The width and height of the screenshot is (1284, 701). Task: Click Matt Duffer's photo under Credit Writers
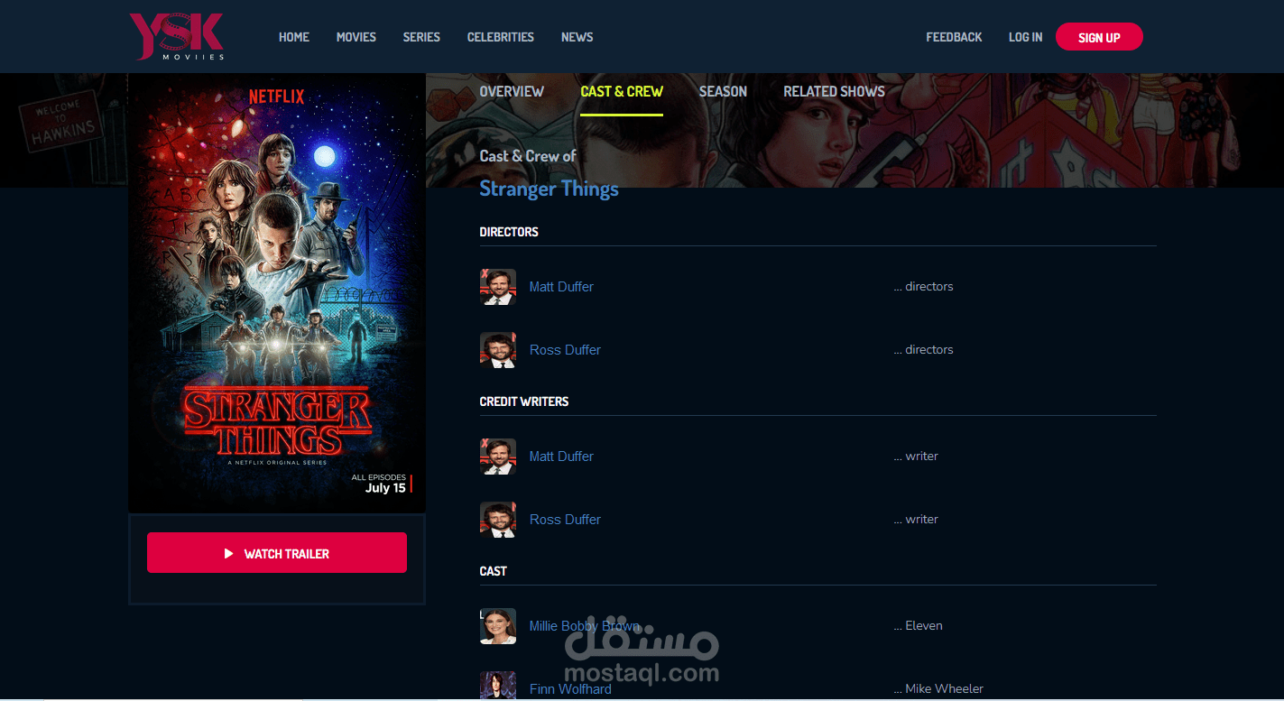click(x=498, y=457)
